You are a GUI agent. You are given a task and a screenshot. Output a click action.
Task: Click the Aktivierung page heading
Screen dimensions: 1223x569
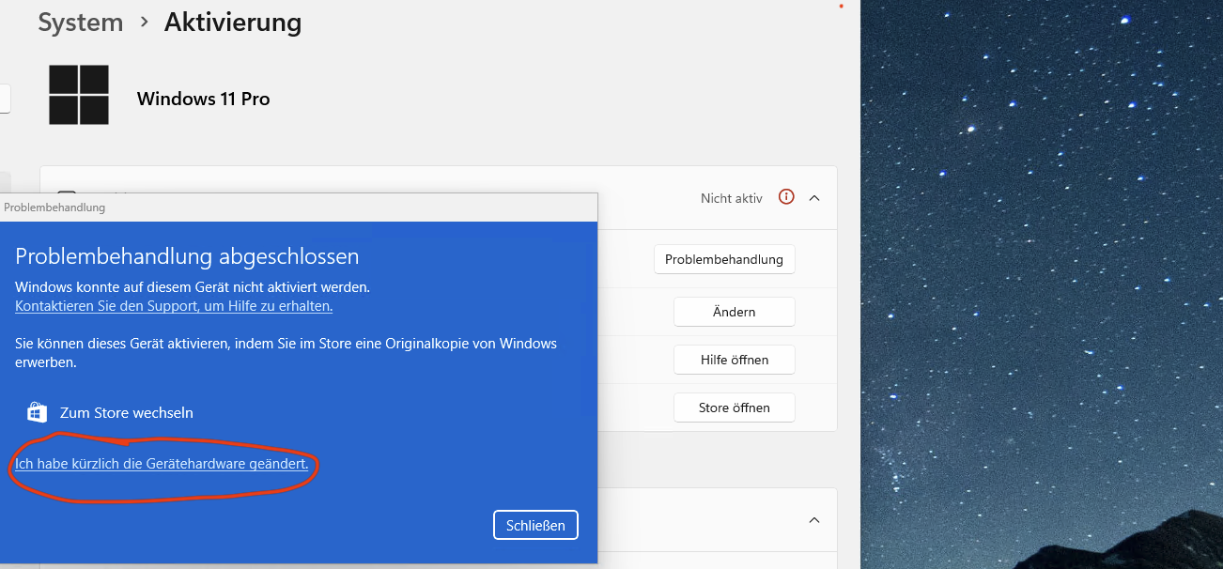click(x=233, y=23)
